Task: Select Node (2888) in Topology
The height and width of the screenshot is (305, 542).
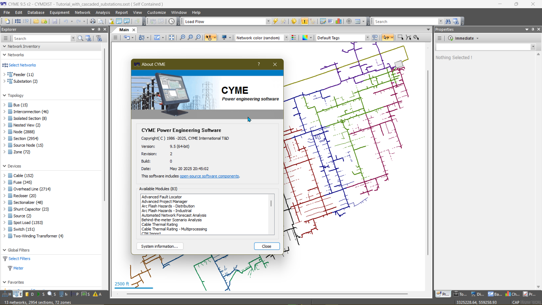Action: [x=24, y=132]
